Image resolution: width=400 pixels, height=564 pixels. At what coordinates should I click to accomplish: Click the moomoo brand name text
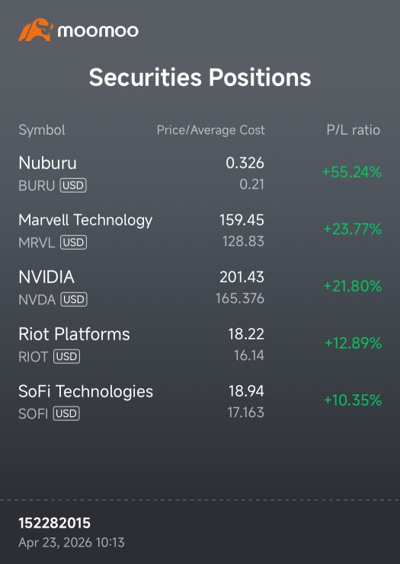click(98, 31)
